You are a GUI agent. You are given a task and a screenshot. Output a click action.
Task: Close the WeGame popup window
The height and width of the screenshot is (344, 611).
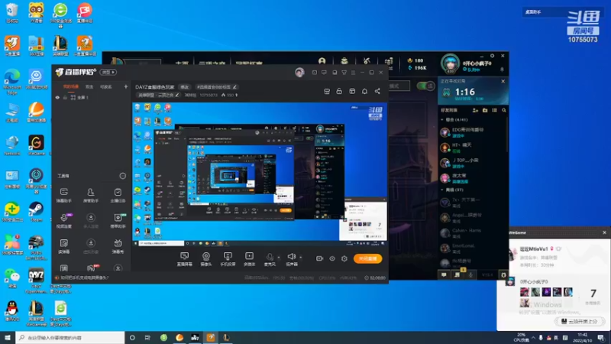click(x=604, y=232)
